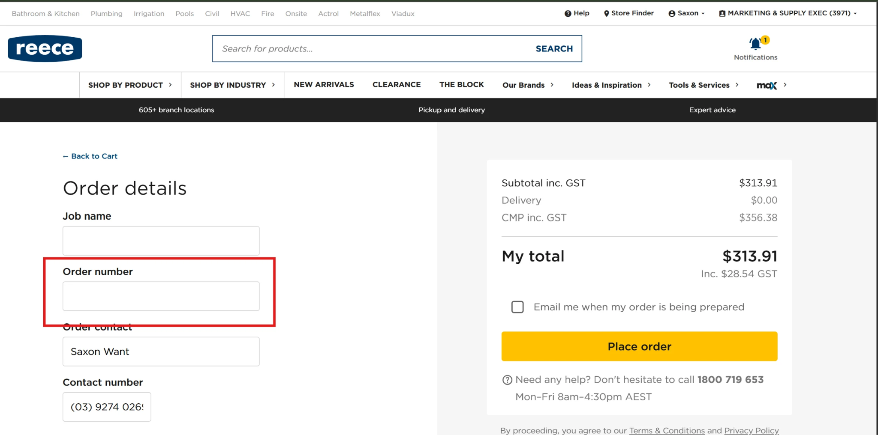Screen dimensions: 878x435
Task: Go to Bathroom & Kitchen site
Action: point(45,14)
